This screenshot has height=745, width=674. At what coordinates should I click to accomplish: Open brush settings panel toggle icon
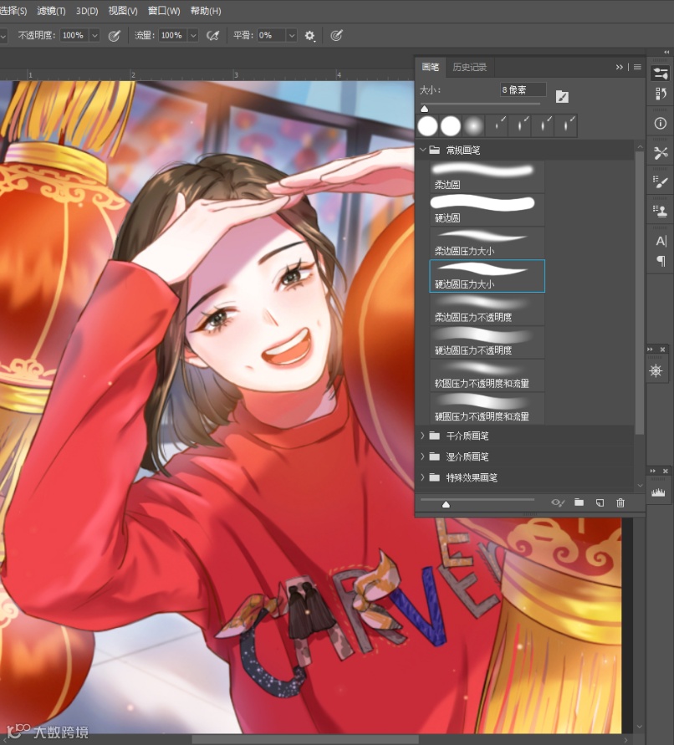562,97
